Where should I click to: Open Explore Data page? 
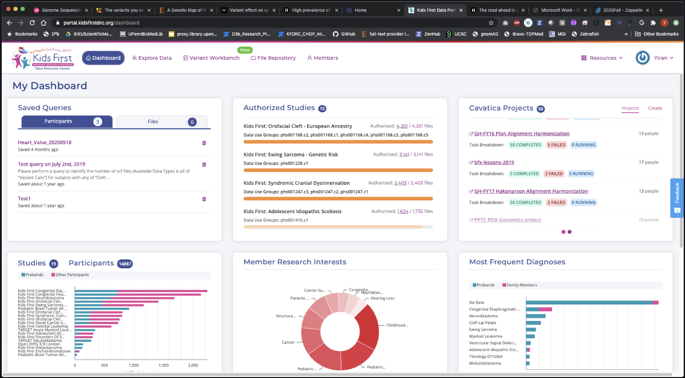pos(152,58)
